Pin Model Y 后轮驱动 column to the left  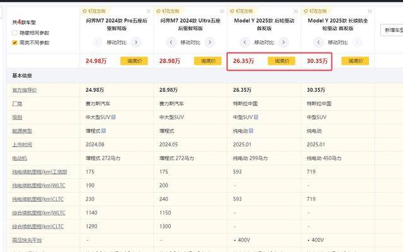[242, 11]
